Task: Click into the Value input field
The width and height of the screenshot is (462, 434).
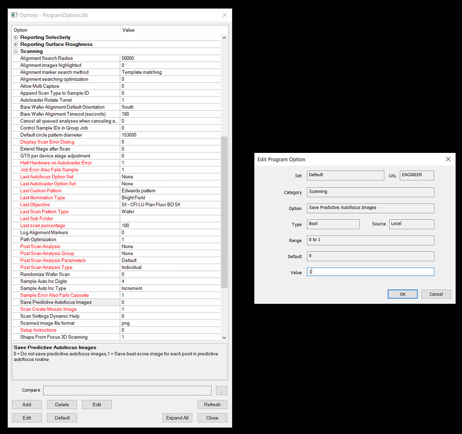Action: (371, 272)
